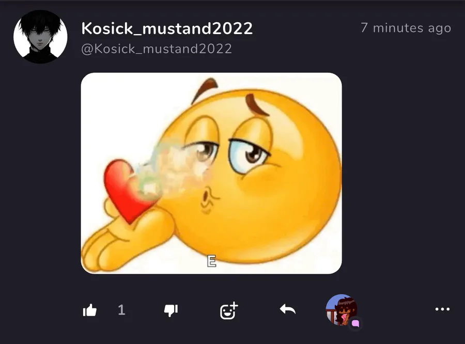Open the Kosick_mustand2022 display name

coord(167,28)
